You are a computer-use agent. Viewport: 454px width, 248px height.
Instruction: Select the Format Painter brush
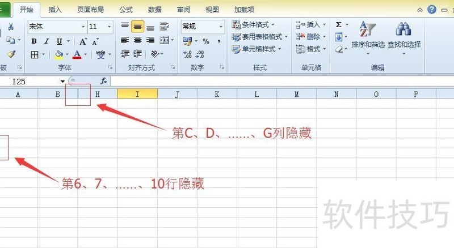pos(11,54)
